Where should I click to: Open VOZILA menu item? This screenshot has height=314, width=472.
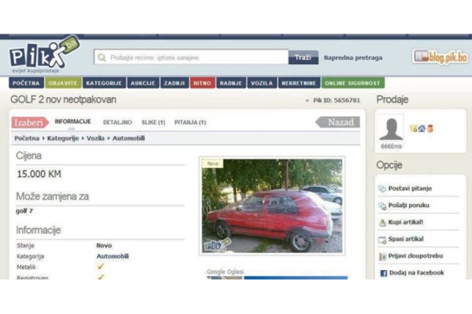[262, 83]
